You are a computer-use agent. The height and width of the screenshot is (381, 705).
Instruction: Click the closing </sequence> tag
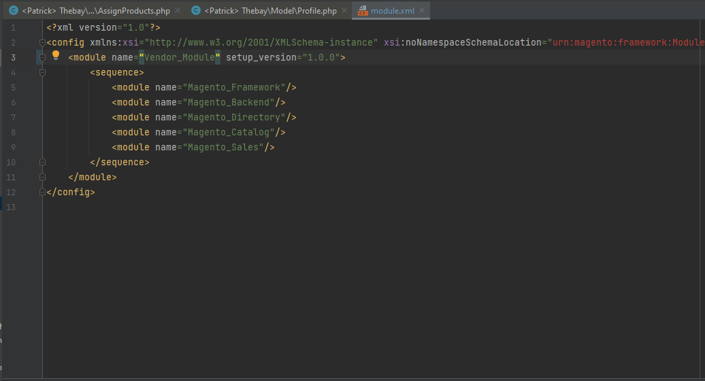tap(120, 162)
